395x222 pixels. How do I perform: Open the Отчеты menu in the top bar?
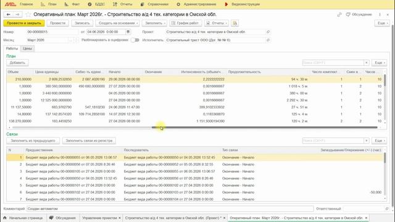click(123, 4)
